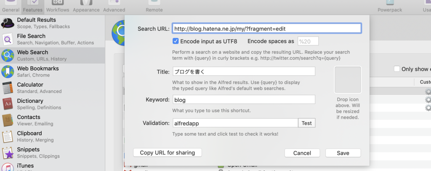Click Copy URL for sharing
This screenshot has height=171, width=431.
coord(168,152)
